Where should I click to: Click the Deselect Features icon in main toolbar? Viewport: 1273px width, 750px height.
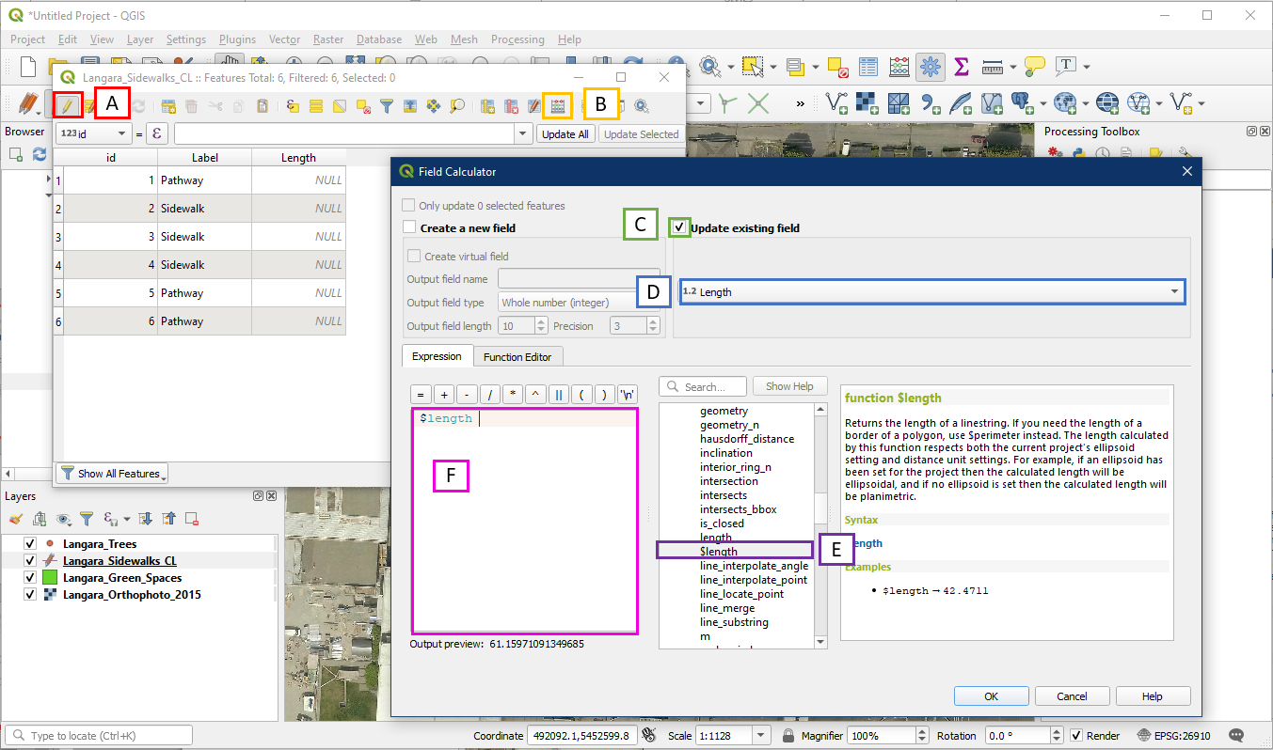point(836,67)
